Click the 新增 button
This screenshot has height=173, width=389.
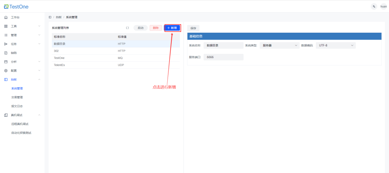click(172, 28)
